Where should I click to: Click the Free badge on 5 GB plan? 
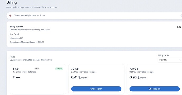pos(37,69)
